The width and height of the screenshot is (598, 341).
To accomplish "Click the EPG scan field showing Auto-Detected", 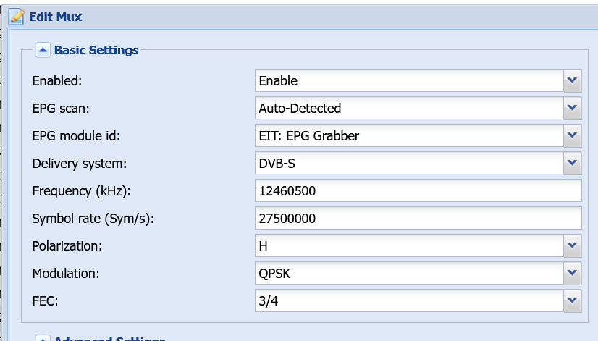I will 409,108.
